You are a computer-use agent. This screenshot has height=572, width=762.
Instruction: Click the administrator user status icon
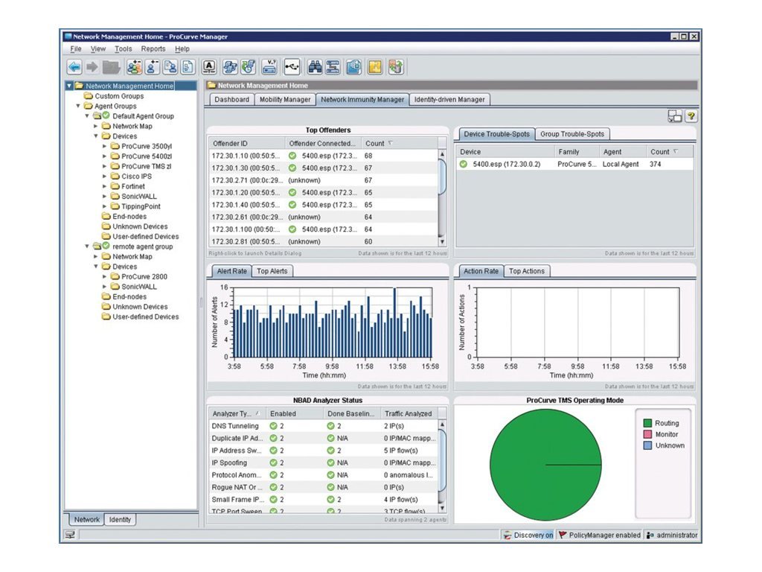(650, 535)
